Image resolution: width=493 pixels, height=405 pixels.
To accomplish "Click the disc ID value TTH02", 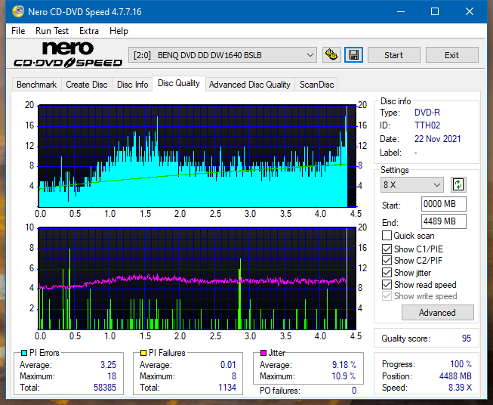I will 427,125.
